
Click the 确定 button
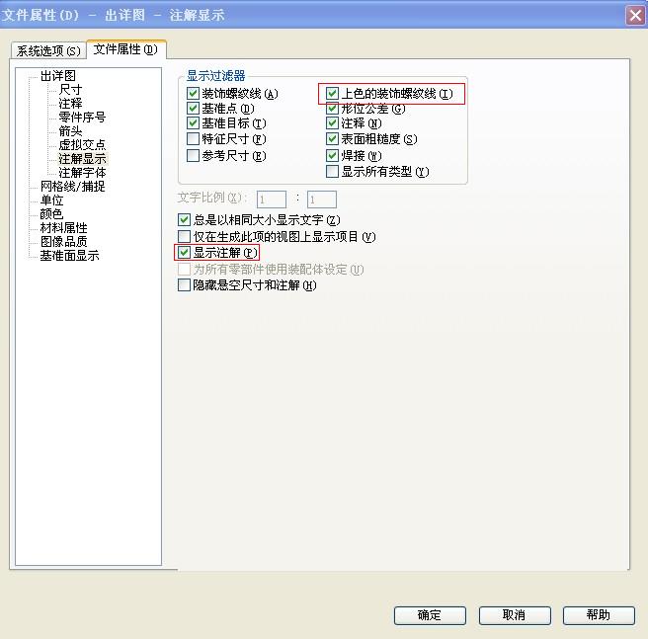tap(430, 615)
